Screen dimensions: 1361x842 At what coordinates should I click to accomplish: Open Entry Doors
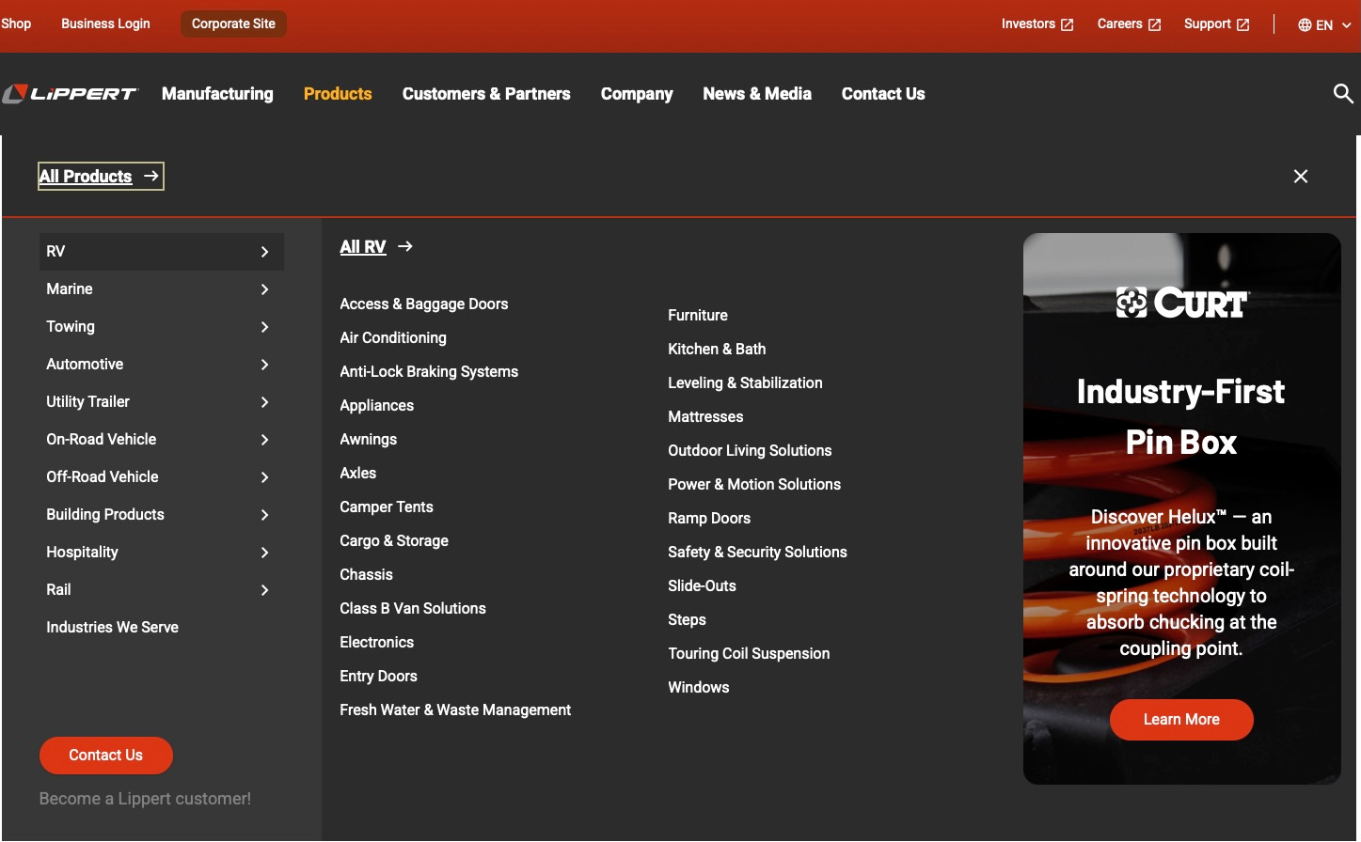[x=379, y=676]
